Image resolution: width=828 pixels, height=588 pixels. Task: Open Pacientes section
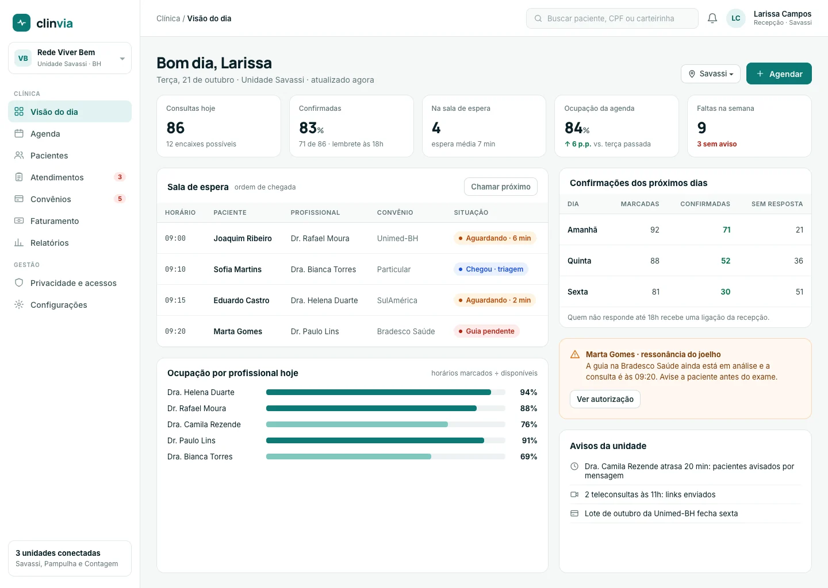70,156
